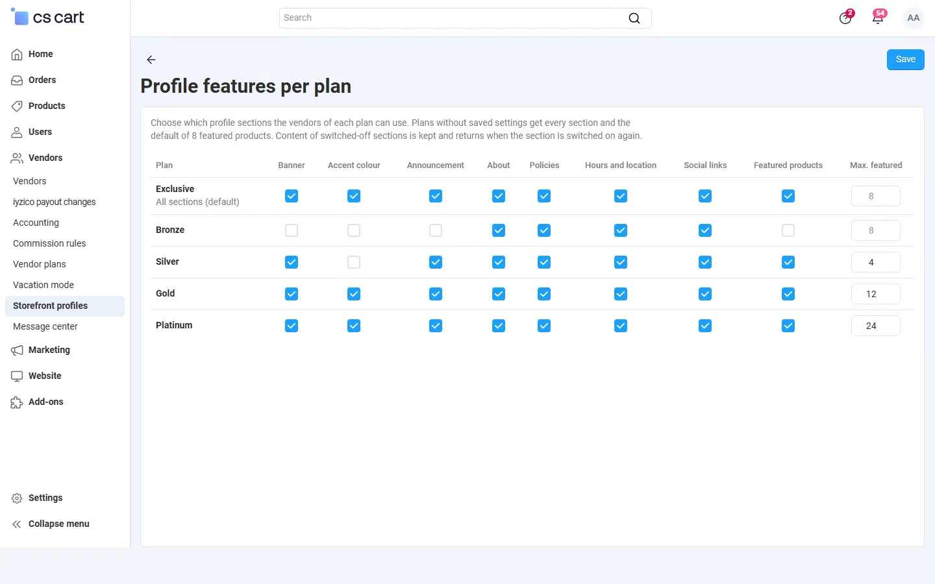Open the Add-ons puzzle icon
This screenshot has width=935, height=584.
click(17, 402)
